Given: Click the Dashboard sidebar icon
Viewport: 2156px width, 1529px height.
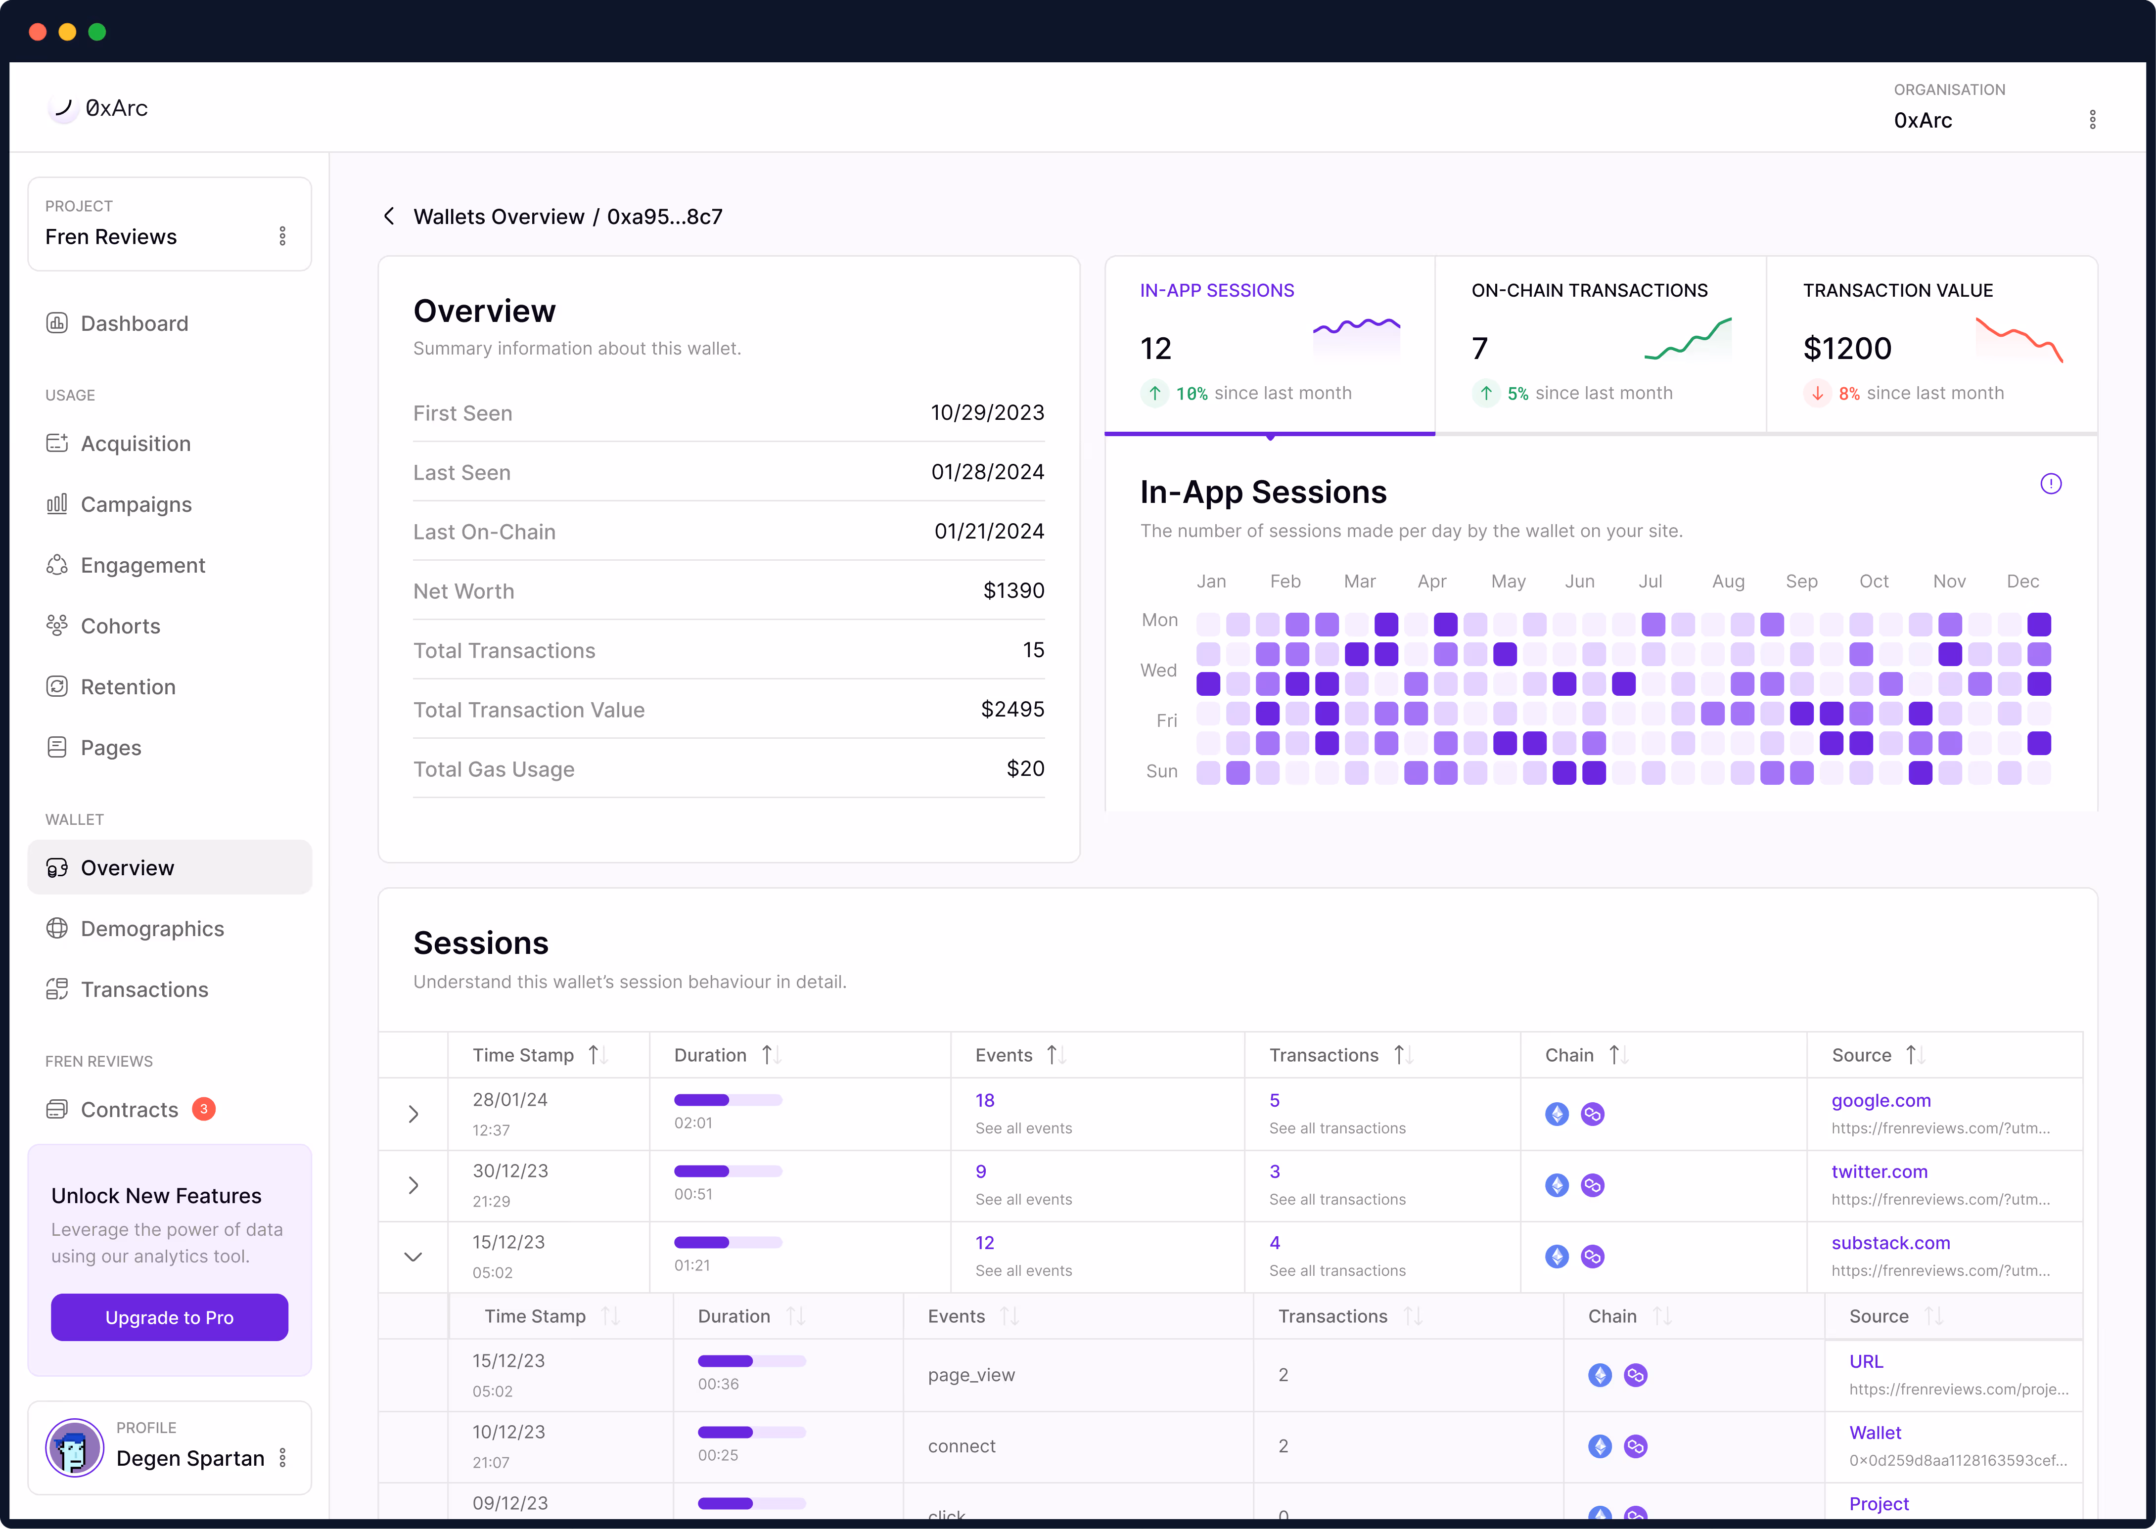Looking at the screenshot, I should (x=56, y=323).
